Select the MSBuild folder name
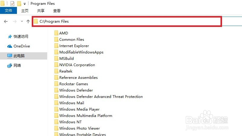The height and width of the screenshot is (136, 242). (x=67, y=59)
